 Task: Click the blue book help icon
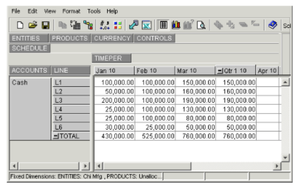[272, 25]
